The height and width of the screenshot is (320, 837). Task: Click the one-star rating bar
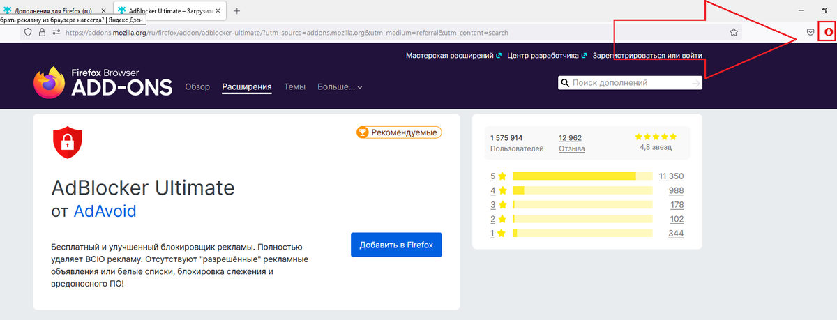click(582, 234)
